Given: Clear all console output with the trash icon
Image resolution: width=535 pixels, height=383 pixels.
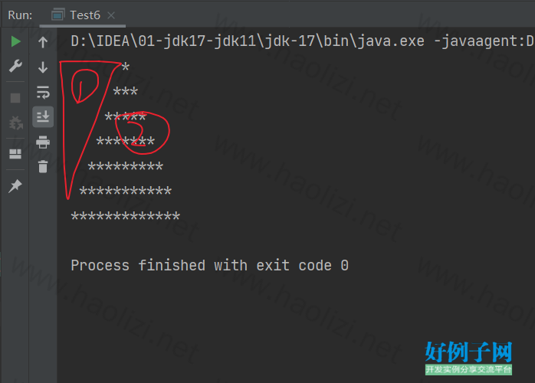Looking at the screenshot, I should 43,166.
